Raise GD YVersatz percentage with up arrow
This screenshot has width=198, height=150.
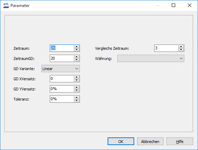pos(76,87)
